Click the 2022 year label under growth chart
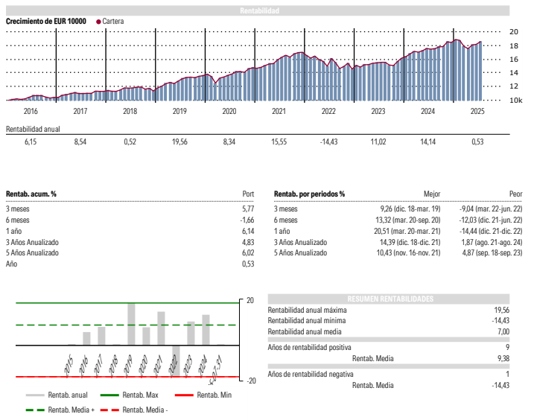 point(328,112)
